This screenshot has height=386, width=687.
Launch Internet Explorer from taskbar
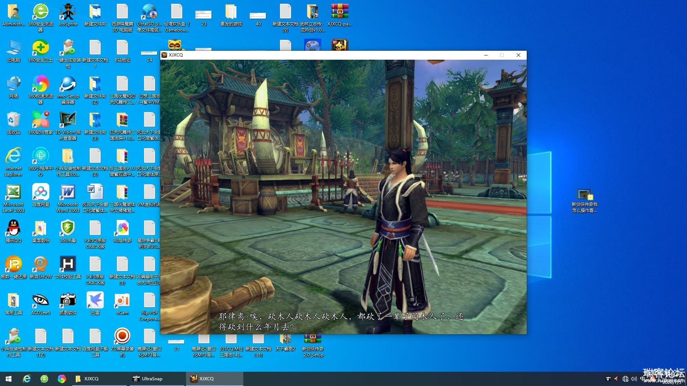point(26,378)
